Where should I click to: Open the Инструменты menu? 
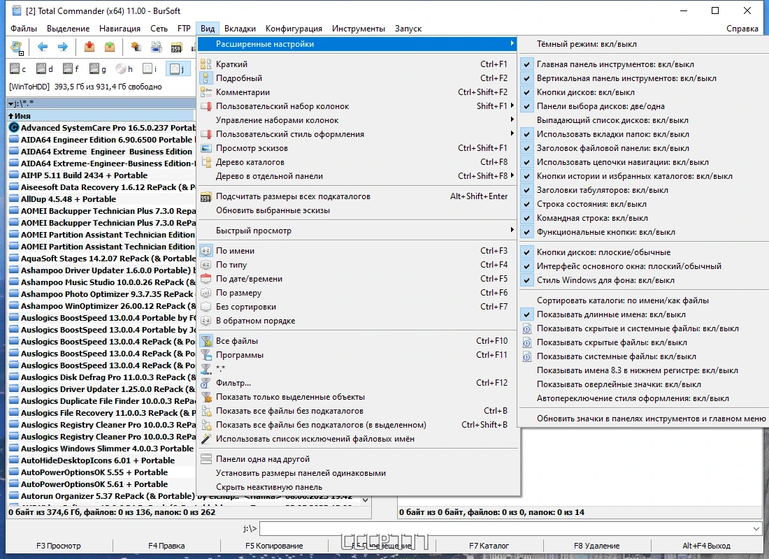click(359, 29)
